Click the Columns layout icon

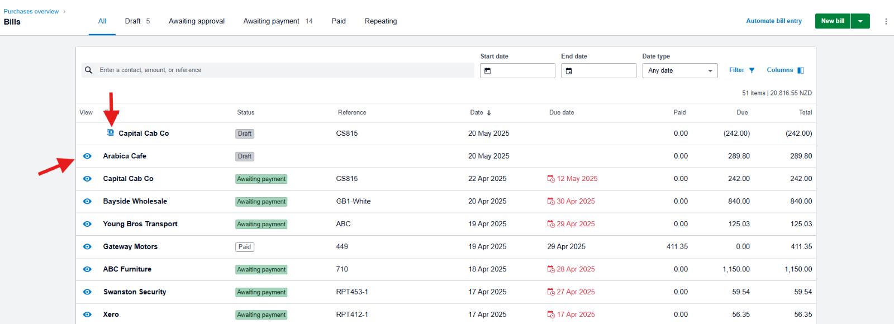point(801,70)
